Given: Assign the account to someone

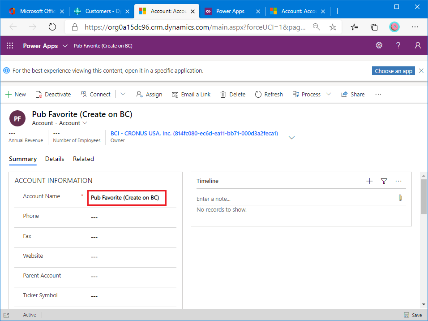Looking at the screenshot, I should tap(149, 94).
